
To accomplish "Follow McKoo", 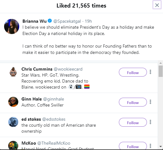I will point(133,146).
